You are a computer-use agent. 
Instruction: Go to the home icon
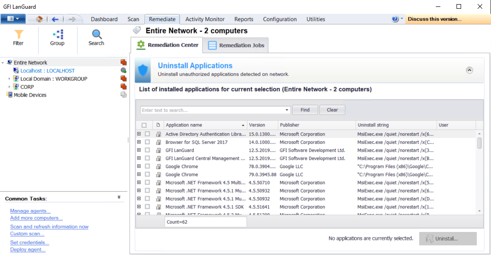[39, 19]
